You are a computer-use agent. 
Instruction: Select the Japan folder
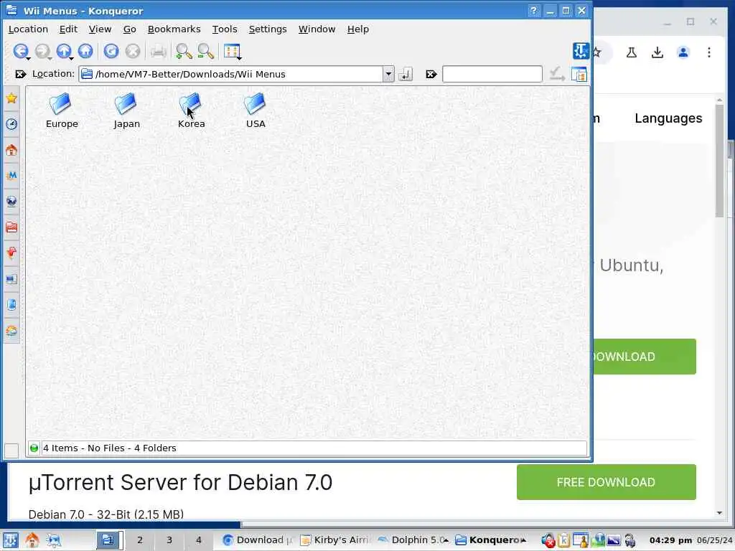click(126, 110)
